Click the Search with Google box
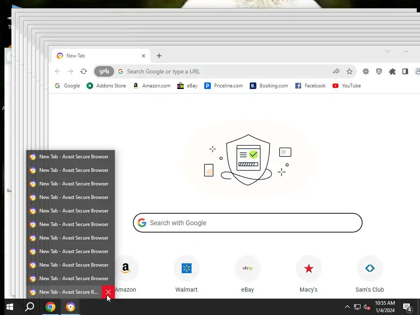The image size is (420, 315). [x=247, y=223]
